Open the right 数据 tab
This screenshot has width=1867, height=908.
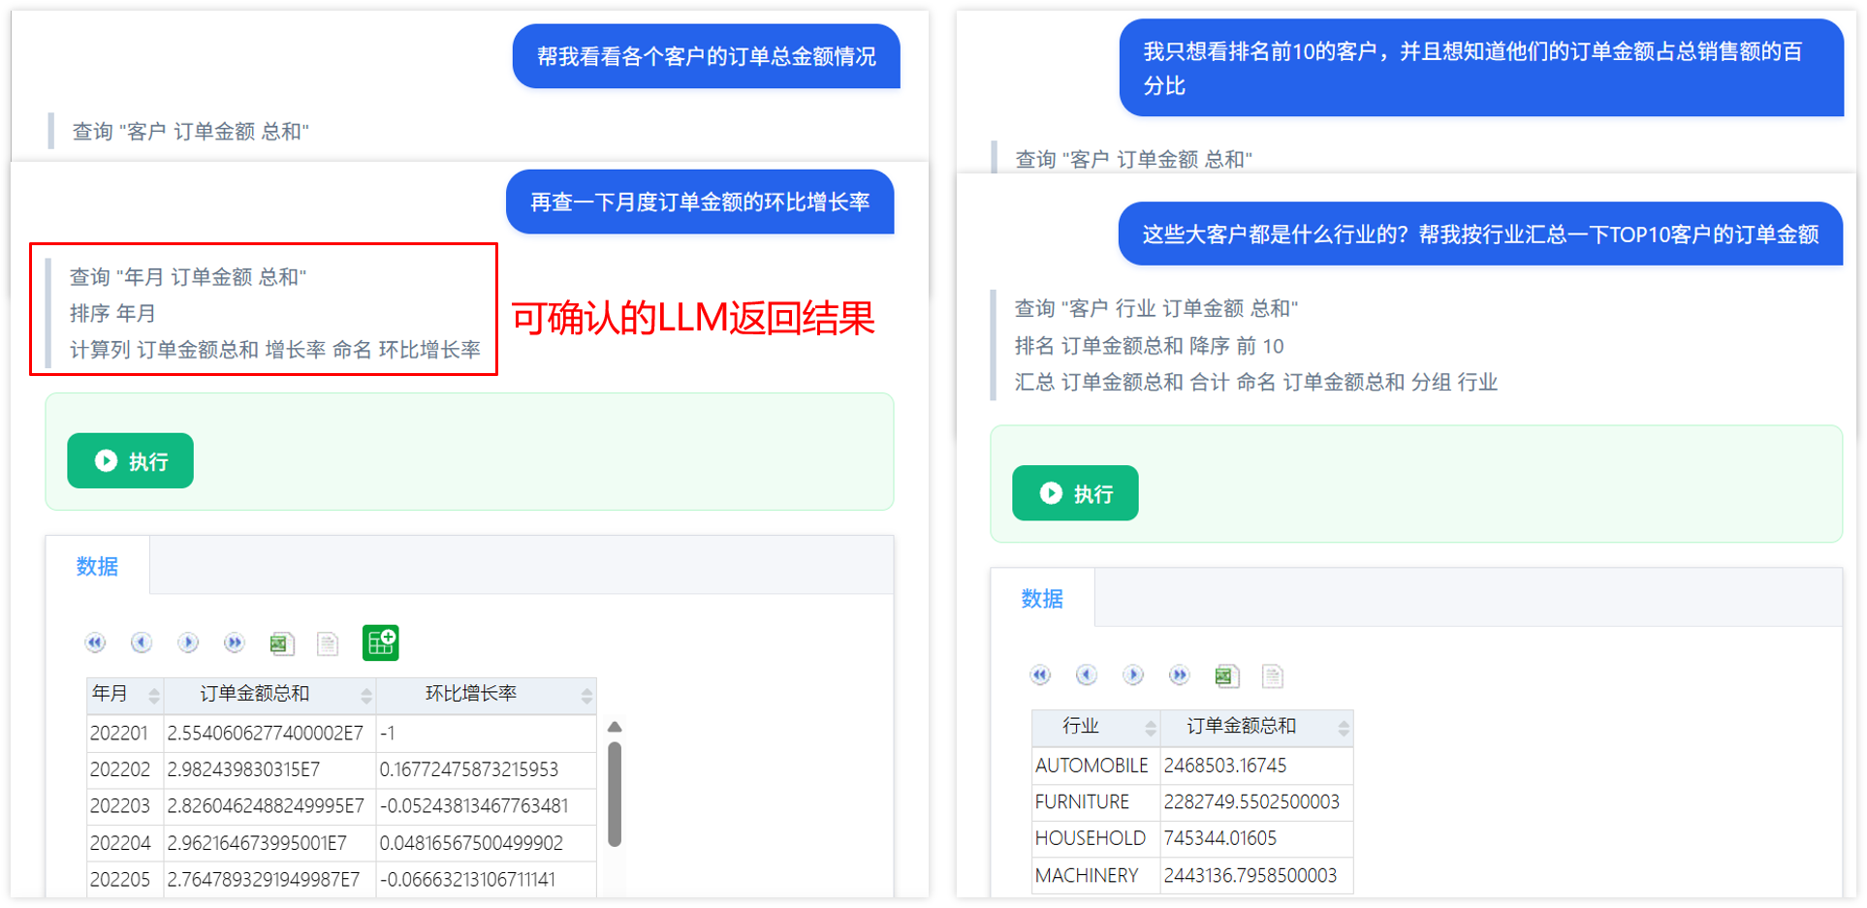click(x=1042, y=599)
